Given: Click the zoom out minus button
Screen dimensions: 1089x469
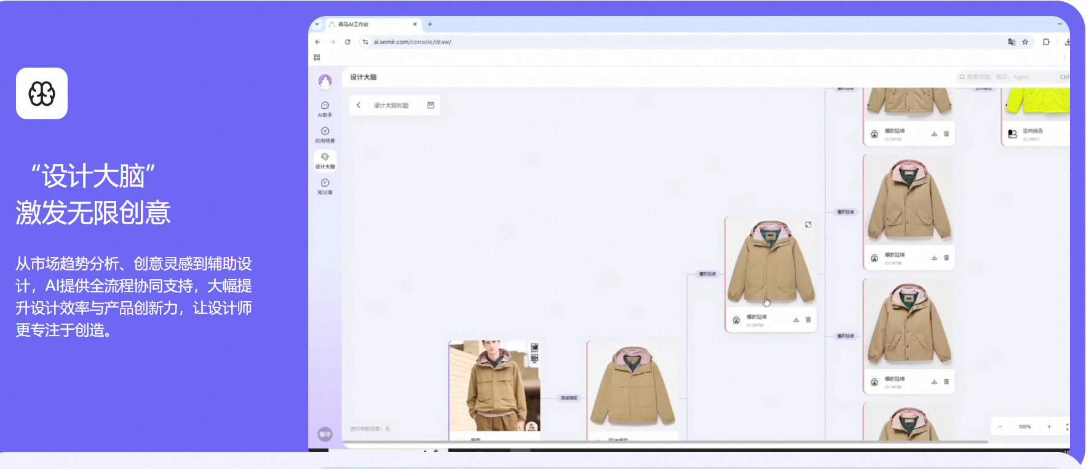Looking at the screenshot, I should point(1000,427).
